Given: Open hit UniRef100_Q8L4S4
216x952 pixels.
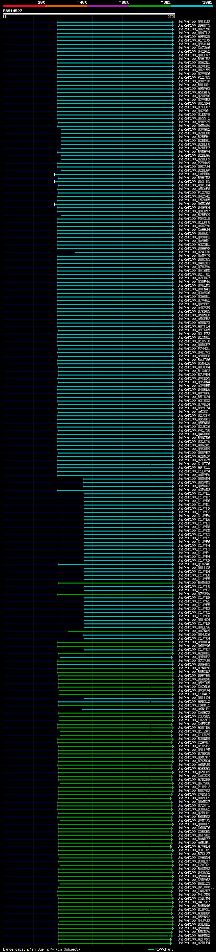Looking at the screenshot, I should [x=194, y=620].
